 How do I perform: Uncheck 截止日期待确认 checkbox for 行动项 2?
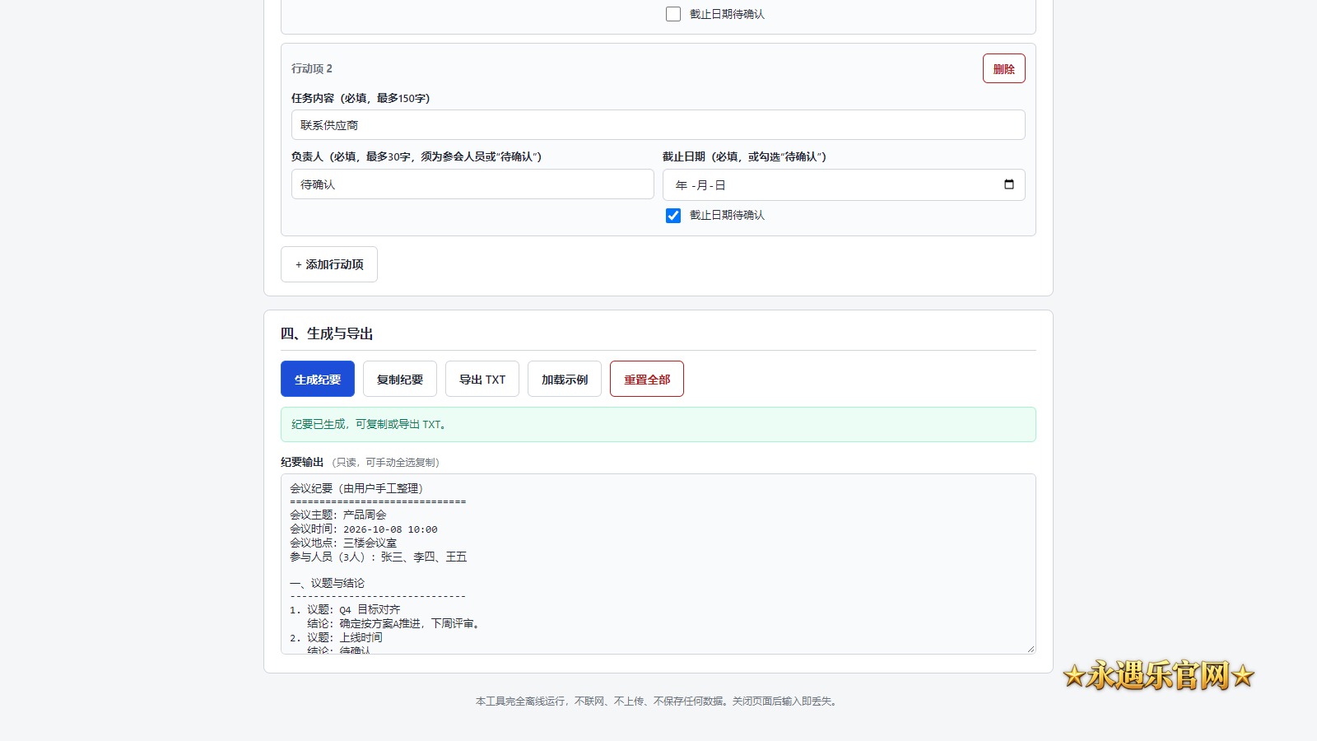[x=673, y=216]
